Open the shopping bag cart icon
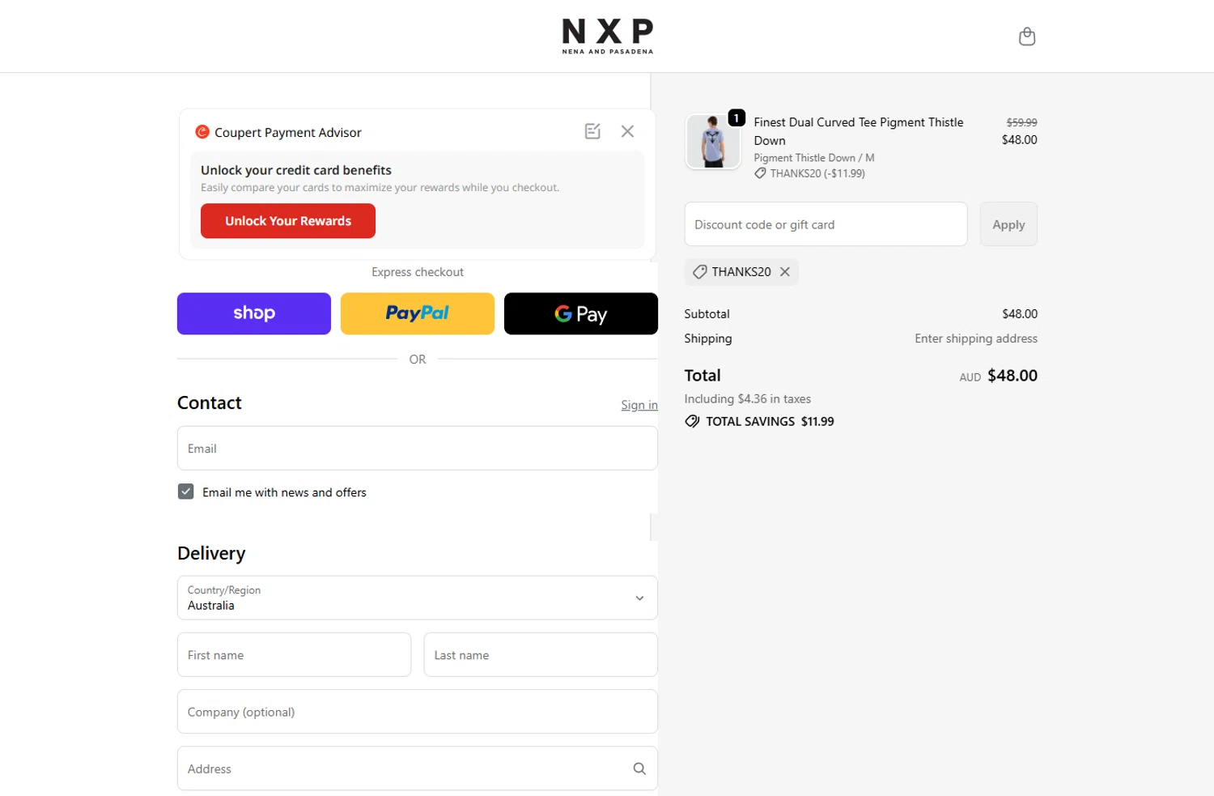 tap(1026, 36)
